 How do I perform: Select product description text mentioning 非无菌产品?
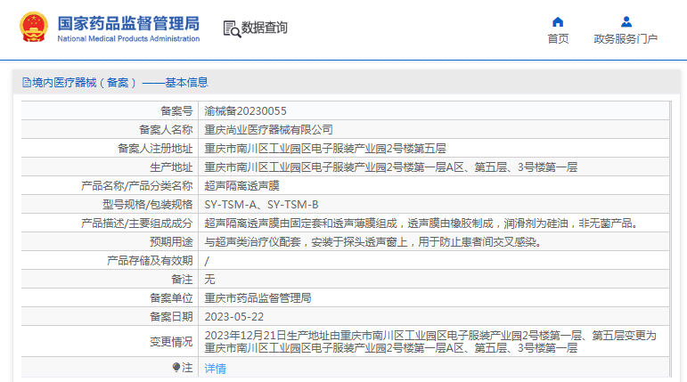click(x=421, y=224)
